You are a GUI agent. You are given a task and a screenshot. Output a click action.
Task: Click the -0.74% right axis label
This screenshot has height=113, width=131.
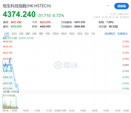[125, 89]
